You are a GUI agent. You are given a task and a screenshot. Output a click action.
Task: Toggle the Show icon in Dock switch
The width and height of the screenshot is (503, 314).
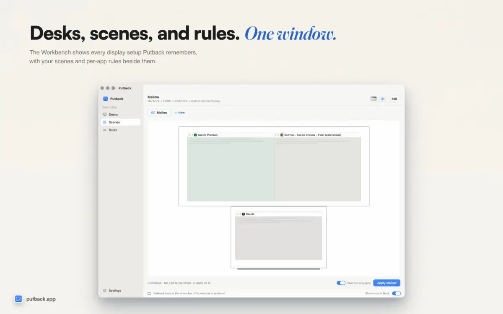[396, 293]
